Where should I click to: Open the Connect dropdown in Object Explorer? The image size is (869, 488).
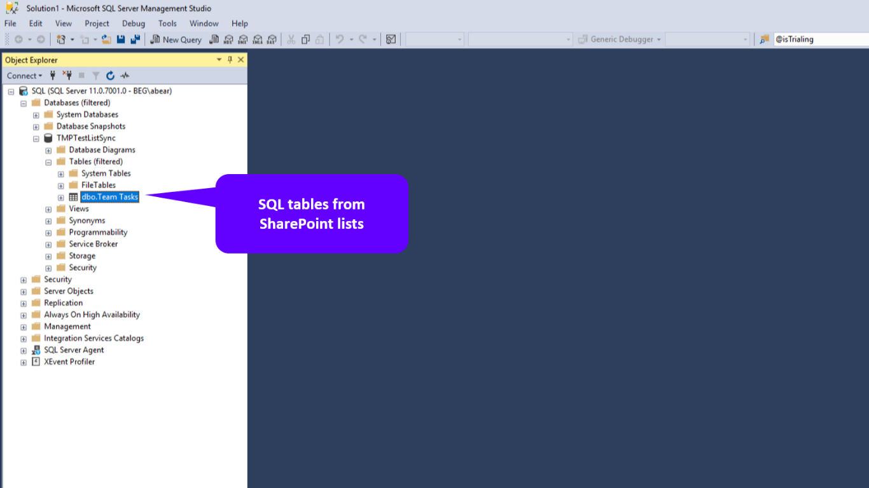(x=25, y=76)
